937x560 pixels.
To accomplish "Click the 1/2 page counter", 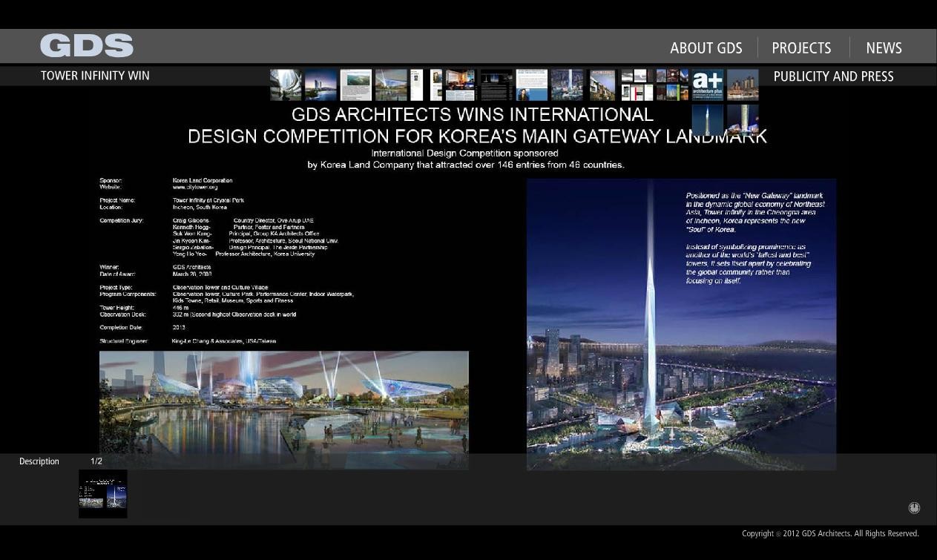I will click(x=96, y=461).
